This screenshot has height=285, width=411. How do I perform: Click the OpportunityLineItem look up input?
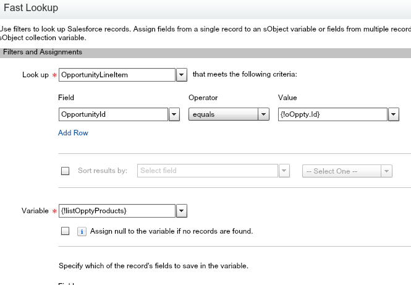click(x=117, y=75)
